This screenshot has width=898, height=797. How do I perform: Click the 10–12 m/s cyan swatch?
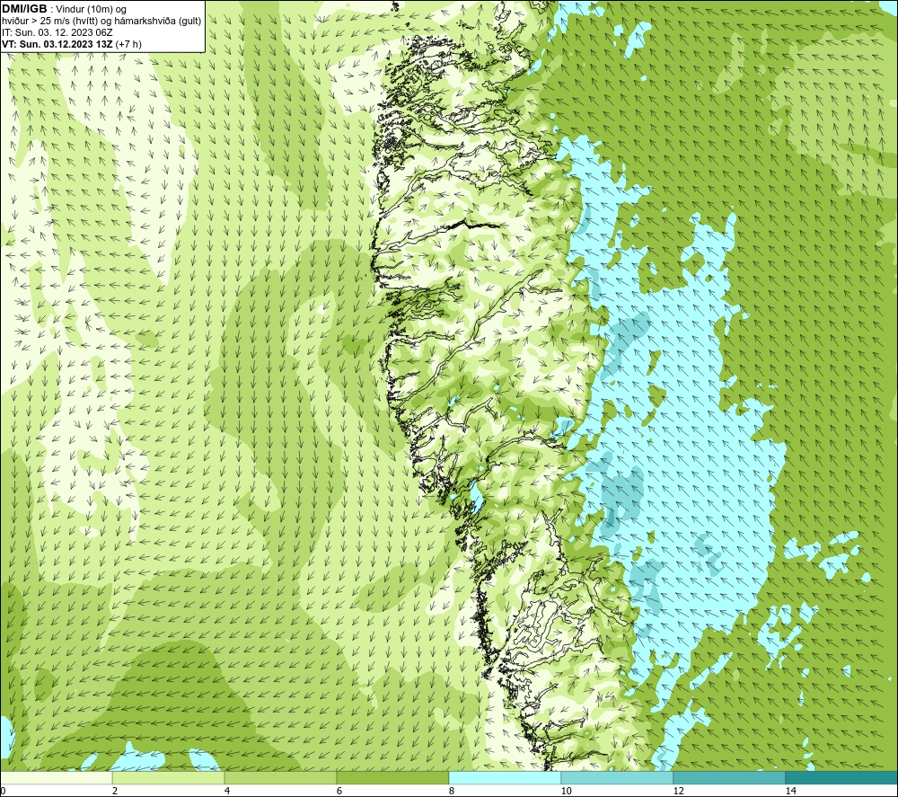pos(617,777)
